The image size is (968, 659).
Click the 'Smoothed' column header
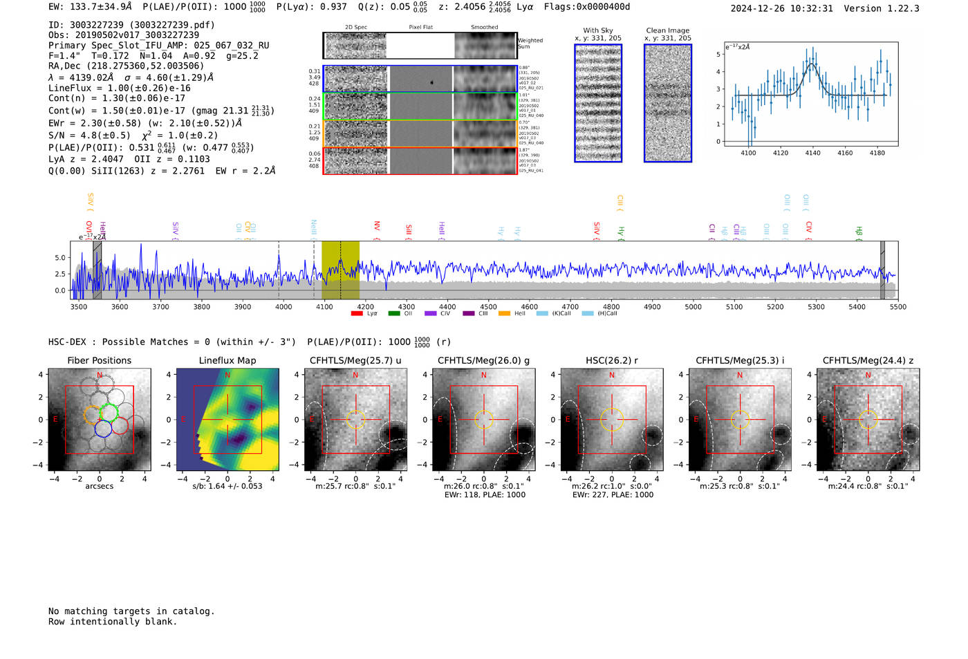(485, 28)
